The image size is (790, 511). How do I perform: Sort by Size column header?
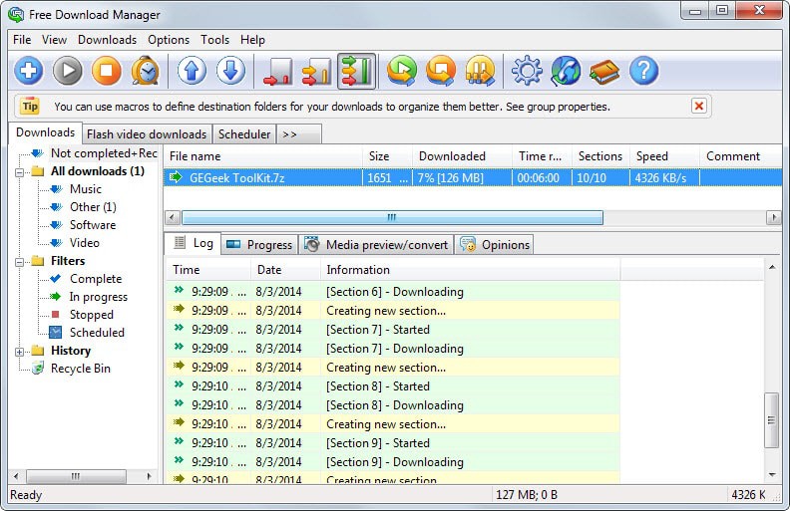(387, 156)
